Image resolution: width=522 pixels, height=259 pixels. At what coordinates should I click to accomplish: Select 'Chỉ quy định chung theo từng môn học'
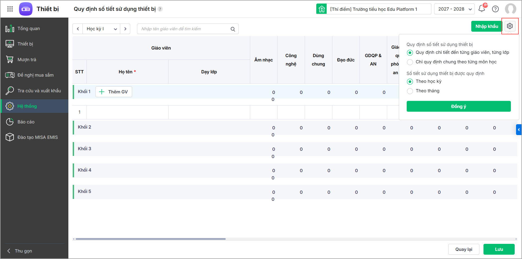click(410, 62)
